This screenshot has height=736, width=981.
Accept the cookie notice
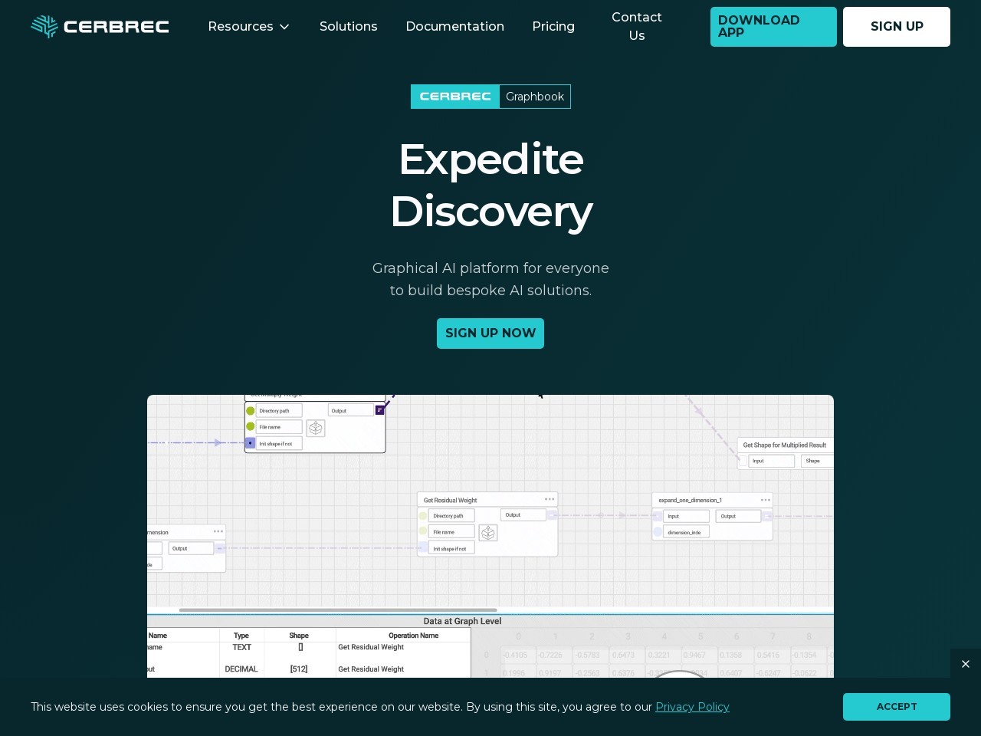pos(897,707)
